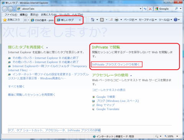Open the Print dropdown arrow
This screenshot has width=184, height=140.
[x=121, y=20]
